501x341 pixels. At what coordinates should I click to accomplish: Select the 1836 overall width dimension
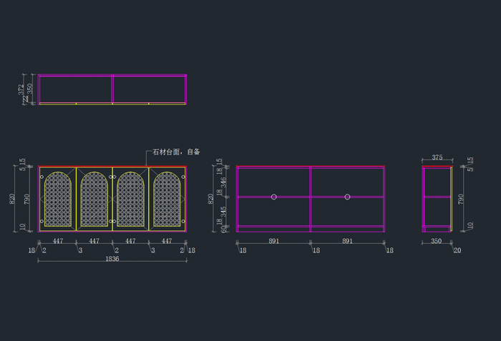(x=112, y=259)
